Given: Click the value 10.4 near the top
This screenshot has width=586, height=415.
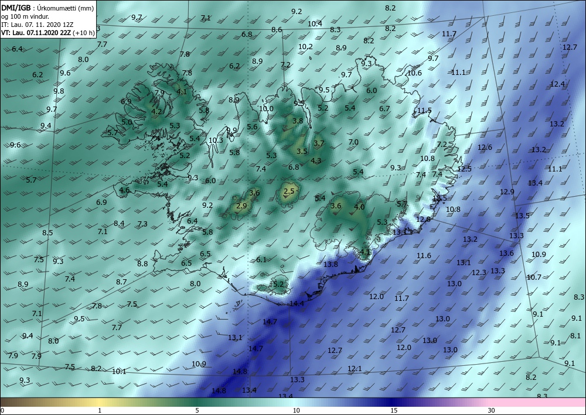Looking at the screenshot, I should click(315, 23).
